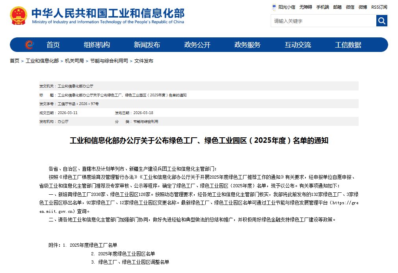398x273 pixels.
Task: Open the RSS订阅 subscription link
Action: [379, 7]
